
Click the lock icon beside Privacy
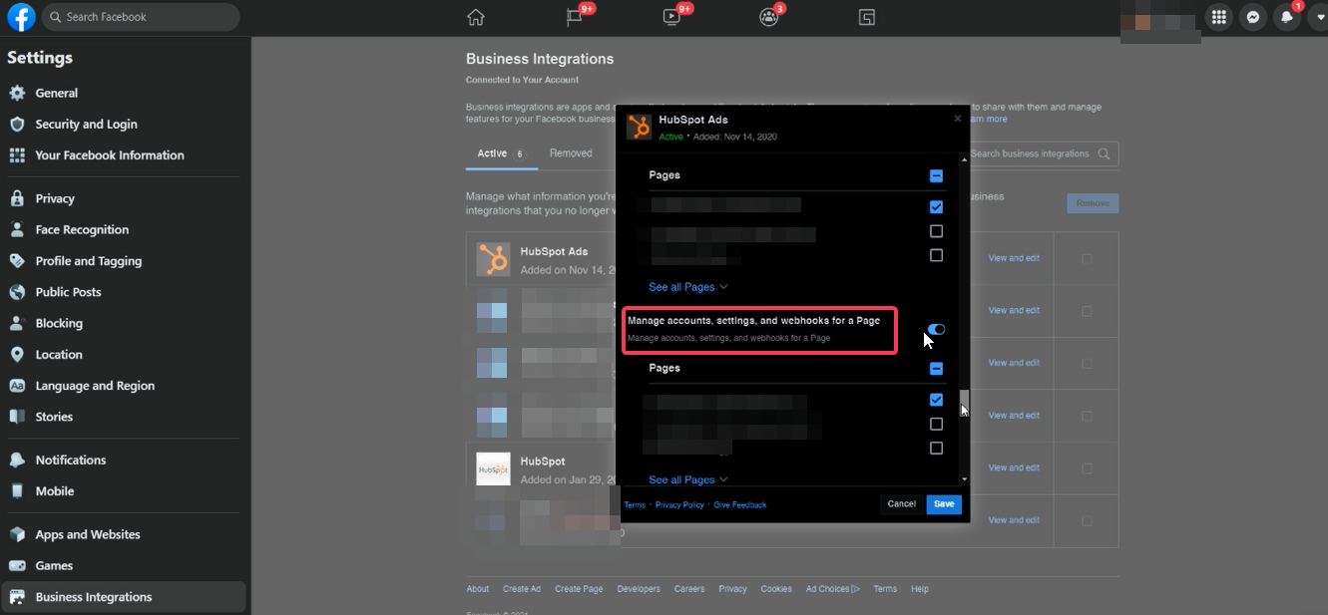17,198
